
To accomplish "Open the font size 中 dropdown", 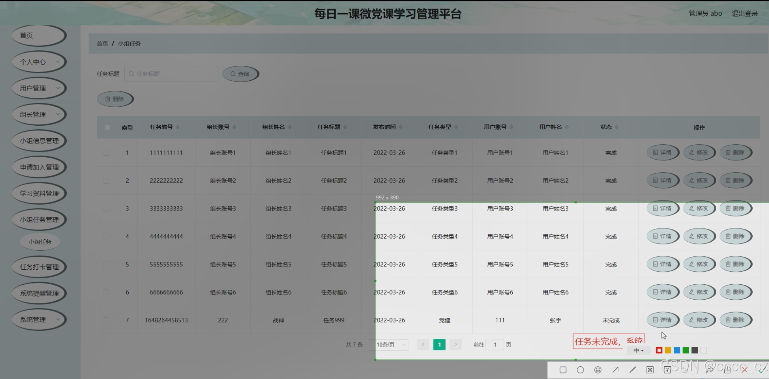I will 639,350.
